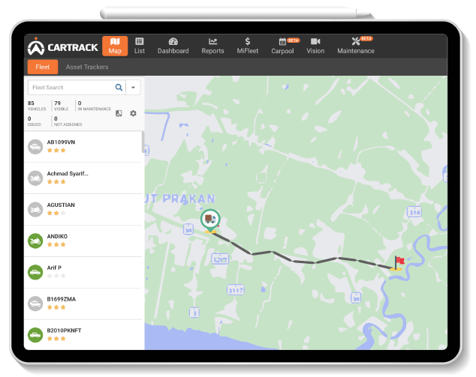This screenshot has width=476, height=377.
Task: Open the Map view tab
Action: click(x=115, y=46)
